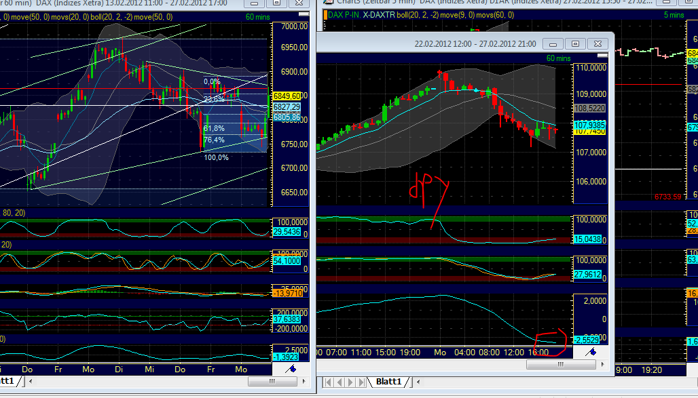Viewport: 698px width, 398px height.
Task: Click the X-DAXTR legend label
Action: 380,16
